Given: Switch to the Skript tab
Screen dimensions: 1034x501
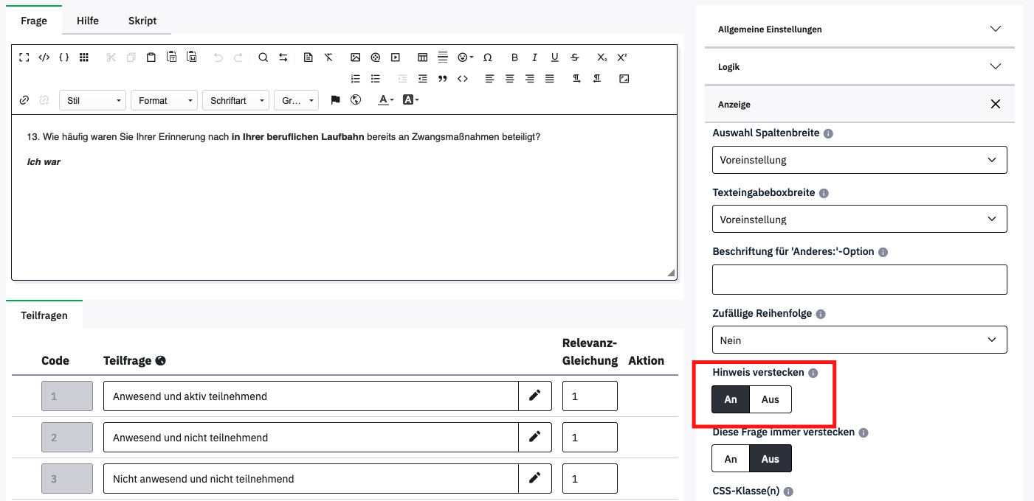Looking at the screenshot, I should 142,21.
